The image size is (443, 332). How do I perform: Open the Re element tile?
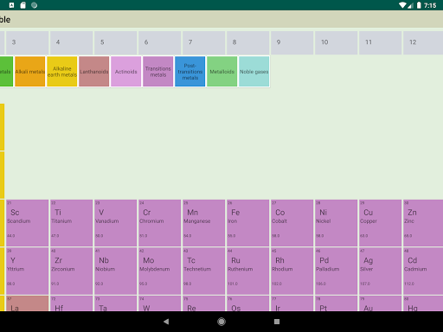click(x=204, y=303)
